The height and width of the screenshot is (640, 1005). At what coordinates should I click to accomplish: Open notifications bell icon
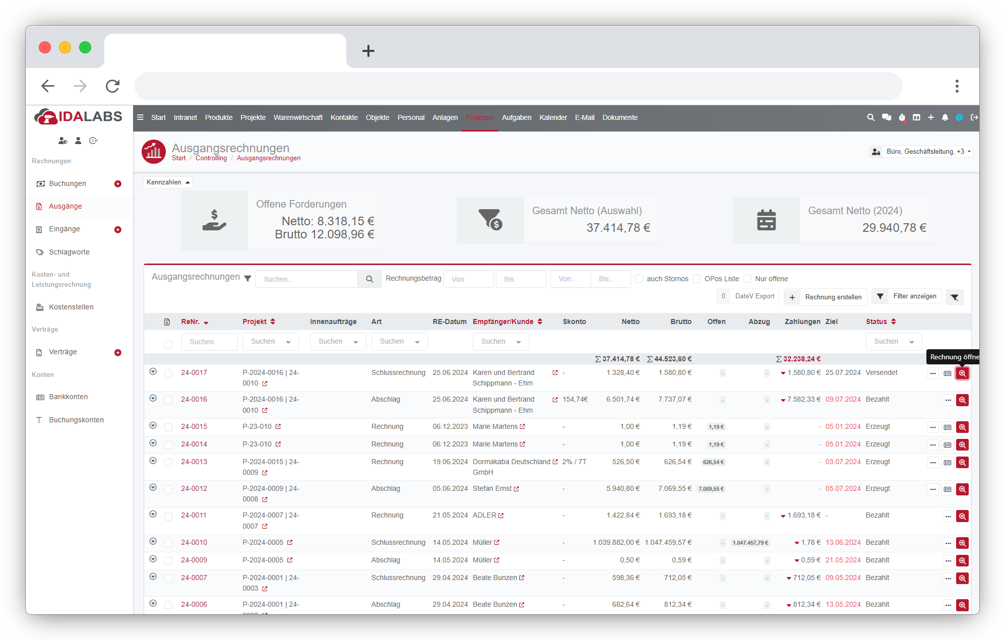click(x=945, y=117)
